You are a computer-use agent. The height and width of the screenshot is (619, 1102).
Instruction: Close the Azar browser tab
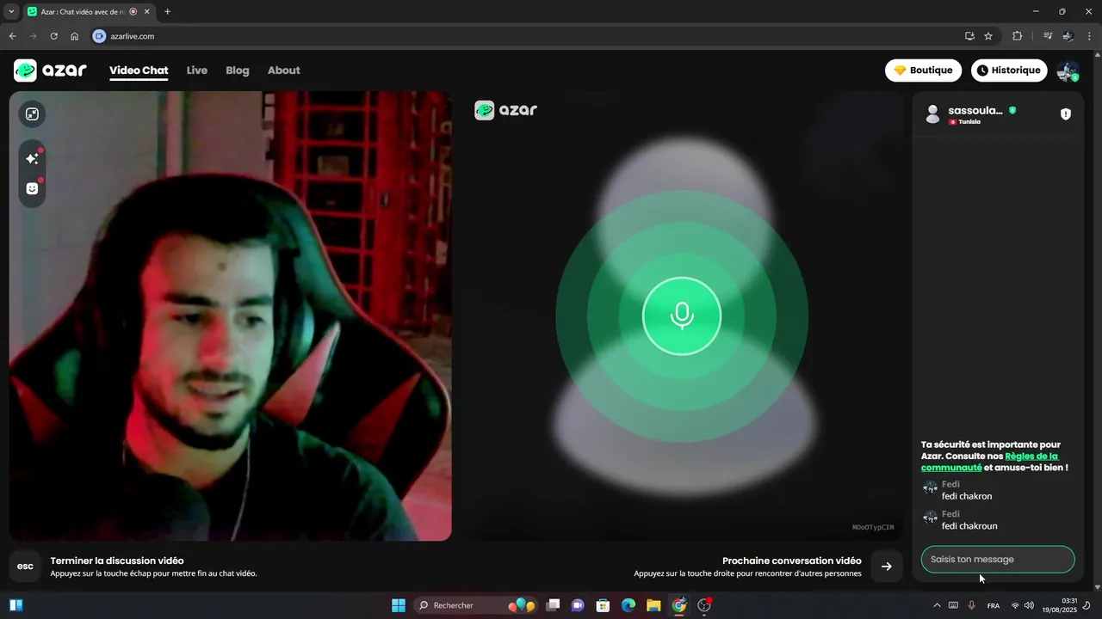145,12
